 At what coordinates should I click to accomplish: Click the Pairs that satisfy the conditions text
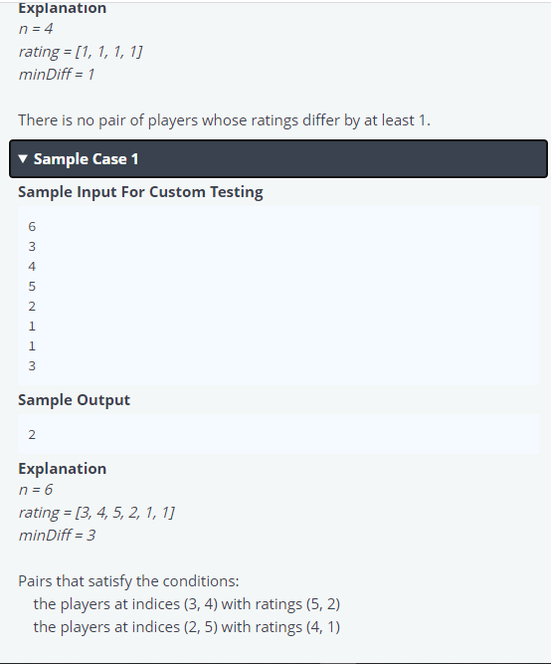pyautogui.click(x=128, y=581)
